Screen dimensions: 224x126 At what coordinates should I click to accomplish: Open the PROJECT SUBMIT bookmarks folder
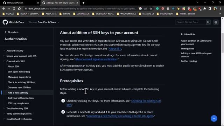tap(185, 14)
